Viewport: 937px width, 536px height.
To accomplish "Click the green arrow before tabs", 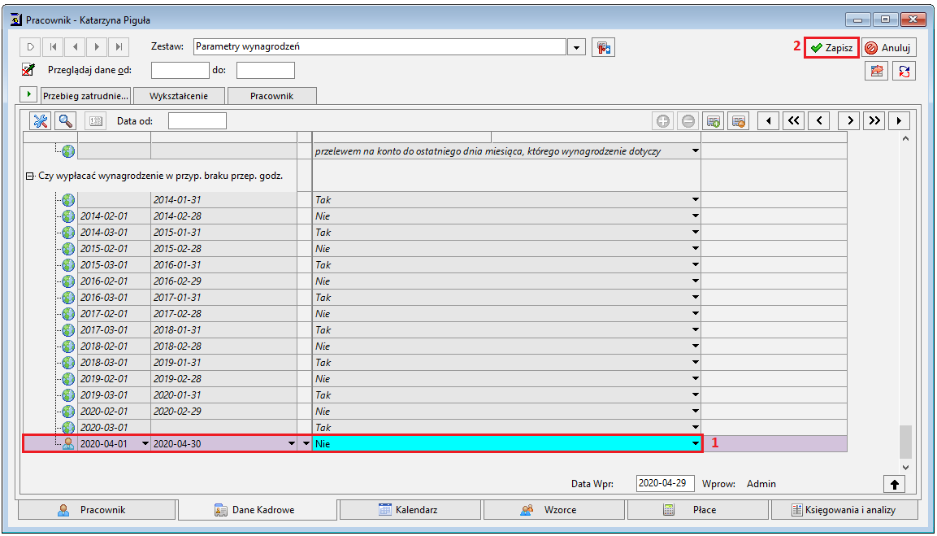I will 28,94.
